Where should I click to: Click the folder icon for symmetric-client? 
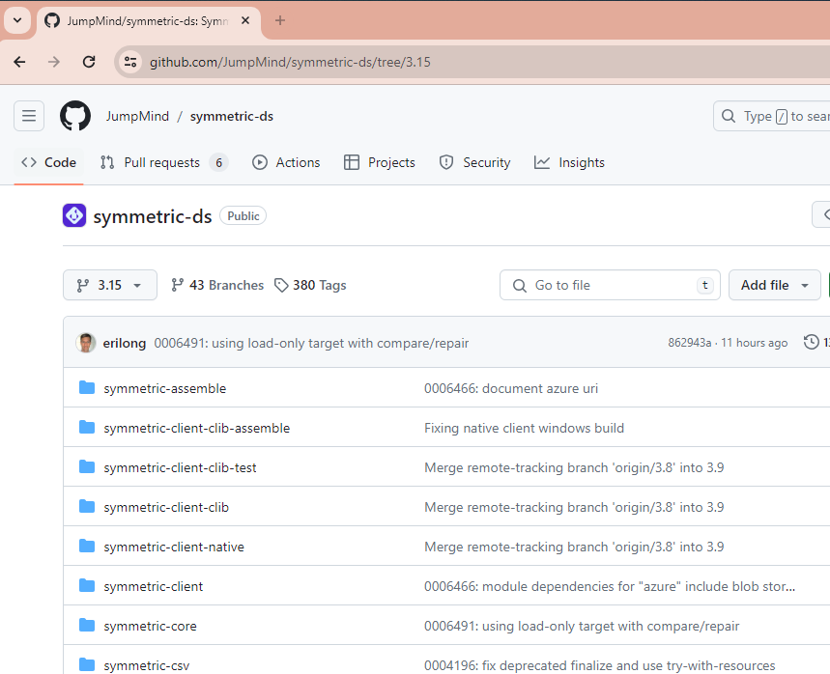(x=87, y=586)
